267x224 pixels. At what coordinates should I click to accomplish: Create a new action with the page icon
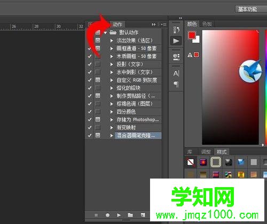coord(143,215)
